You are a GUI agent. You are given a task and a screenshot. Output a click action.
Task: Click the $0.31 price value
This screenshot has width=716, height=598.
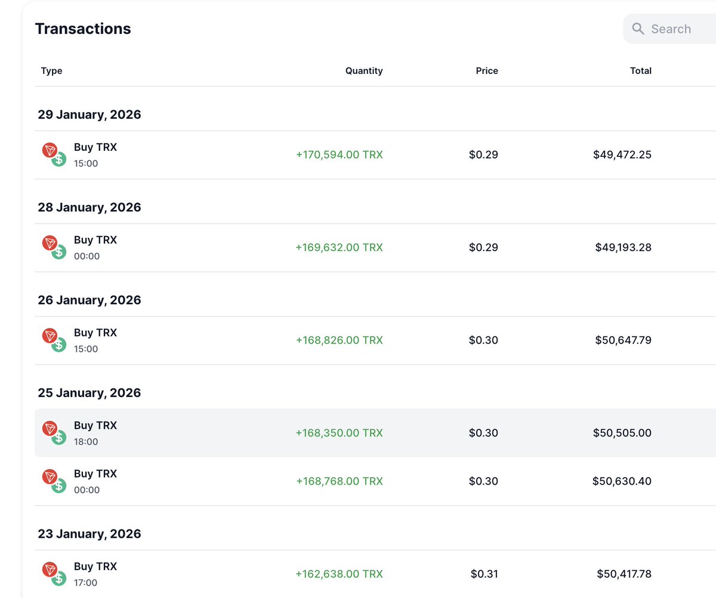point(484,574)
